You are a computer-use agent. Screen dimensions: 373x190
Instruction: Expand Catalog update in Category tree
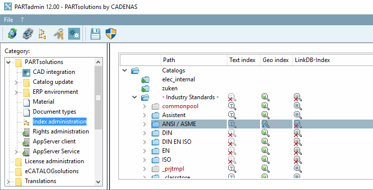pos(16,82)
